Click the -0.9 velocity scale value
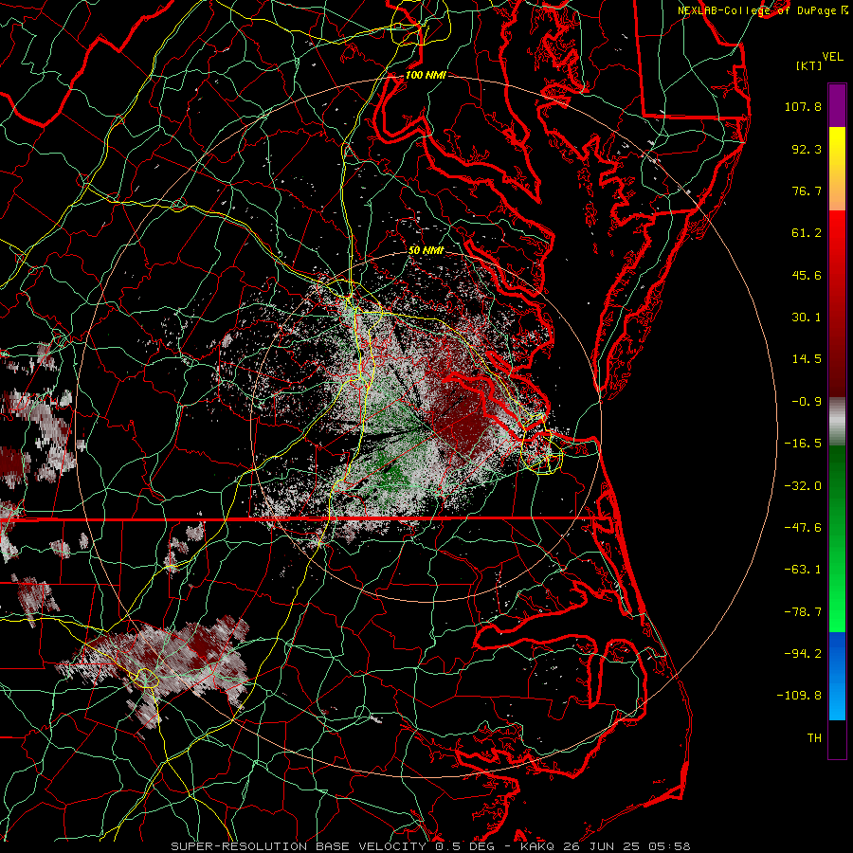Image resolution: width=853 pixels, height=853 pixels. [807, 402]
